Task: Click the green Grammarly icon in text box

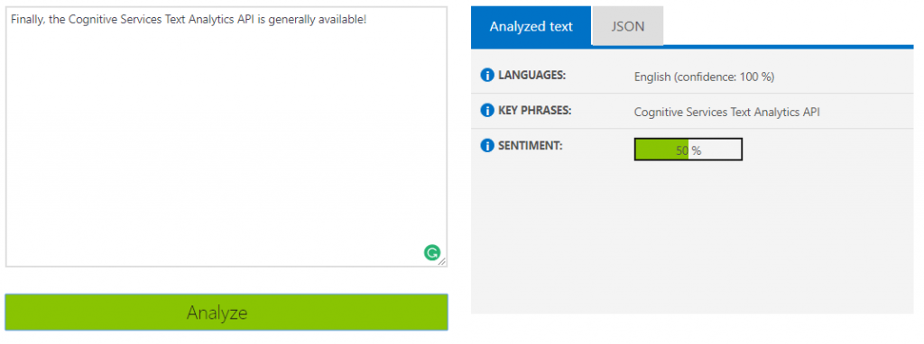Action: 432,253
